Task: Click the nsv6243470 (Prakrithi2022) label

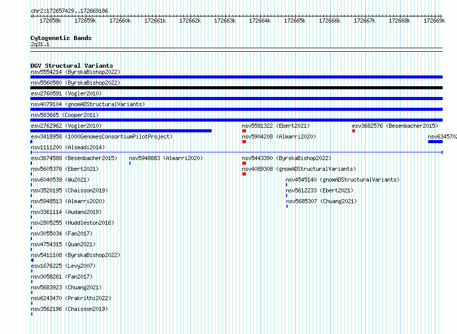Action: 71,298
